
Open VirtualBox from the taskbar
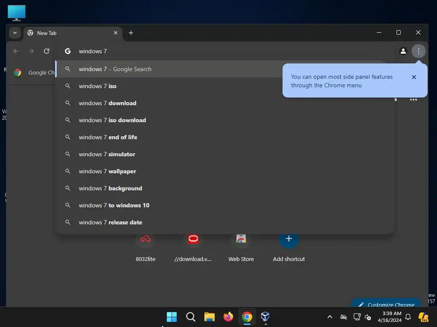[x=265, y=317]
